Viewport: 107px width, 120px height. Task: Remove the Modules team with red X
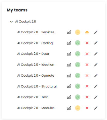(87, 108)
